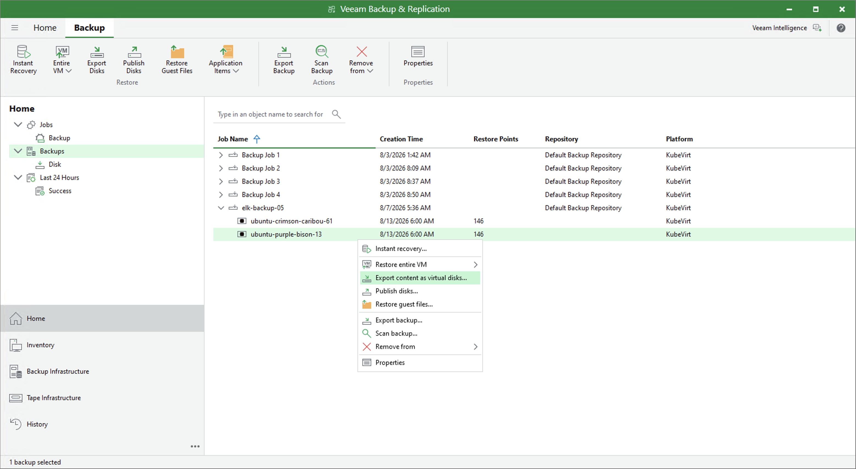Sort by the Platform column header
Image resolution: width=856 pixels, height=469 pixels.
pos(679,139)
